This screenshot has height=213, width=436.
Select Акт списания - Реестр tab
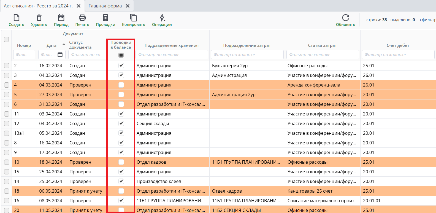click(x=38, y=6)
